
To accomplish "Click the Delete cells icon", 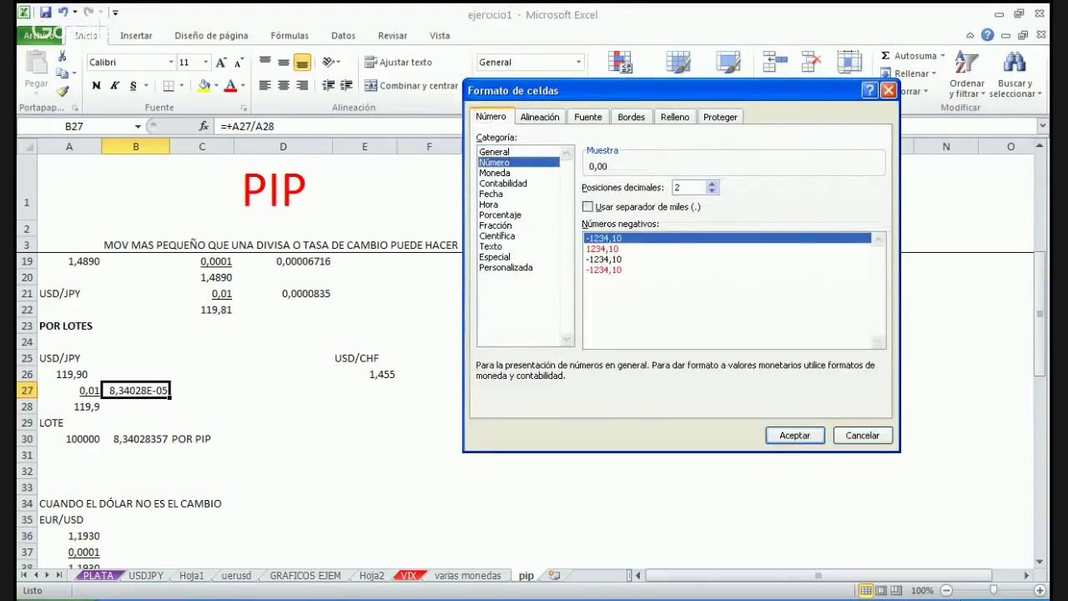I will 811,62.
